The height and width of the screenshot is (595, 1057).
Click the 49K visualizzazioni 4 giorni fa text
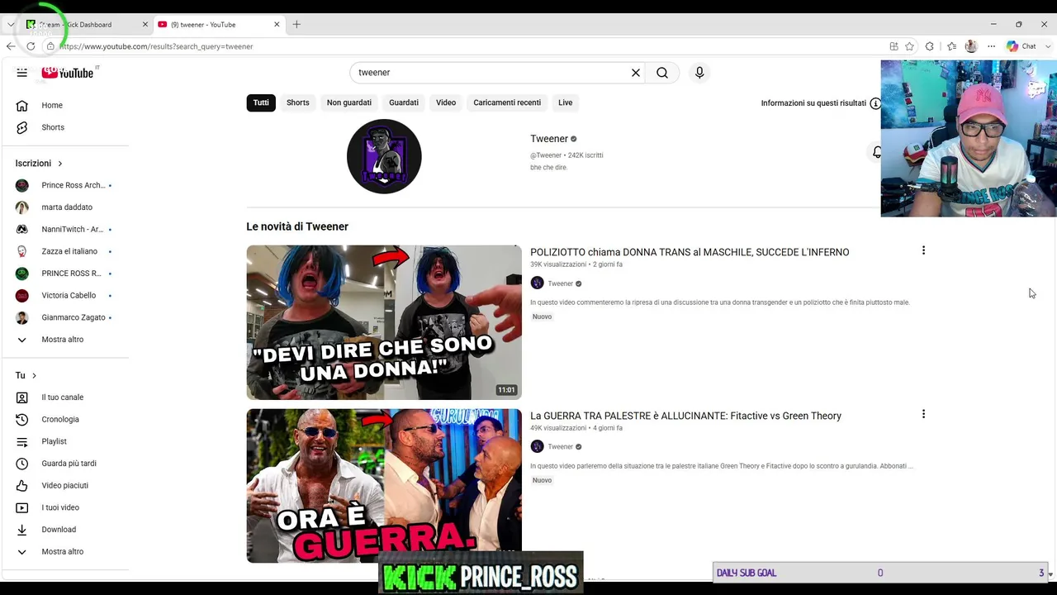coord(576,428)
